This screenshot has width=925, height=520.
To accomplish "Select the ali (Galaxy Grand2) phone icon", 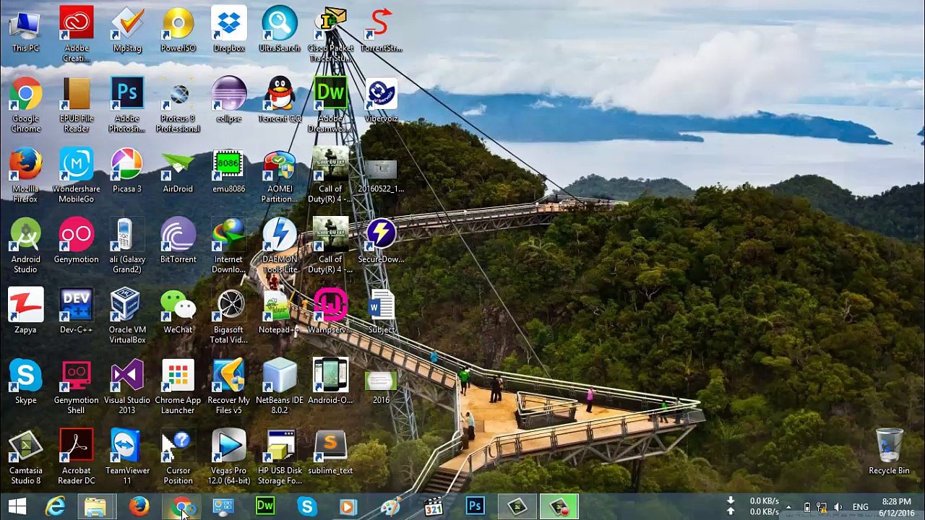I will (x=127, y=246).
